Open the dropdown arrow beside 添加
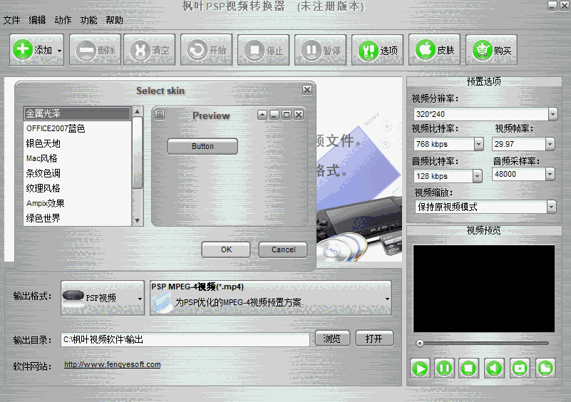The width and height of the screenshot is (571, 402). (x=60, y=51)
